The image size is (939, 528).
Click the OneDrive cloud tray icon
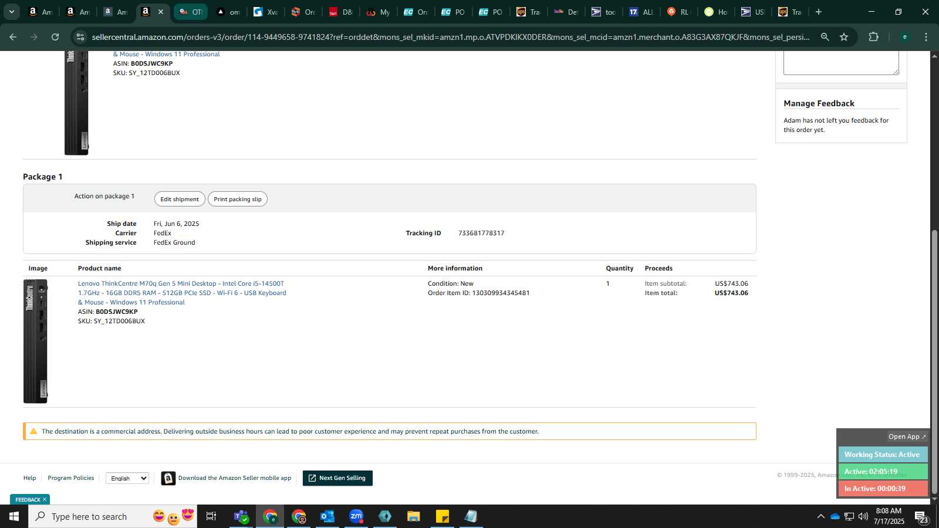coord(835,516)
